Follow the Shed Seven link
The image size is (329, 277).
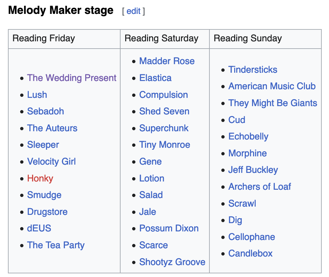click(x=164, y=111)
